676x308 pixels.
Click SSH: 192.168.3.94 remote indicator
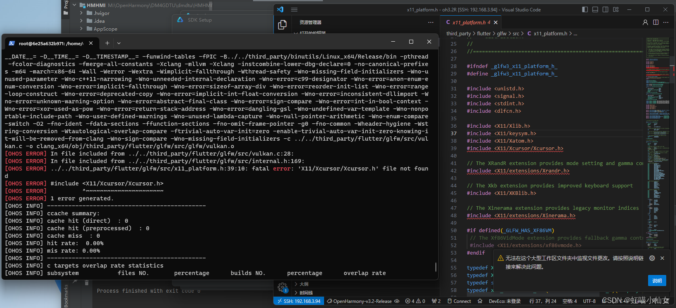pyautogui.click(x=299, y=301)
